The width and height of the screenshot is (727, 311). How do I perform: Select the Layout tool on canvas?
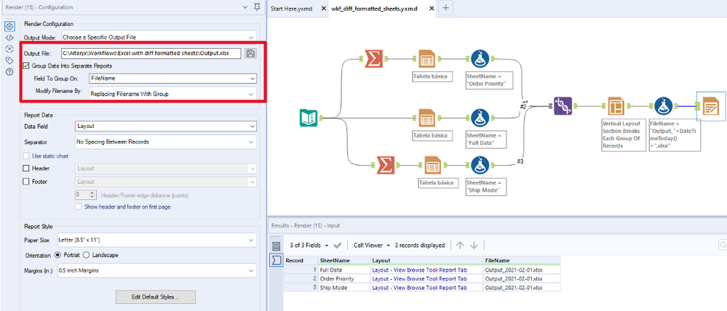click(616, 106)
